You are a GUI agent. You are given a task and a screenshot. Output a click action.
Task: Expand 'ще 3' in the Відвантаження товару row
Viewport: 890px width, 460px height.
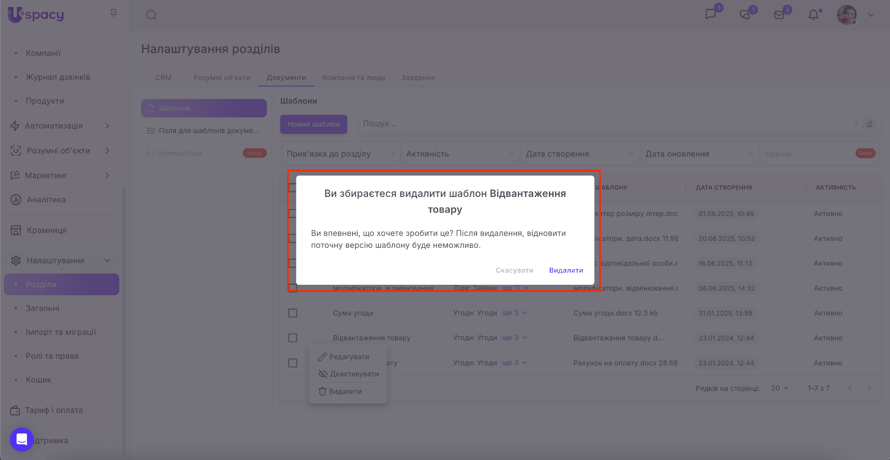tap(515, 337)
